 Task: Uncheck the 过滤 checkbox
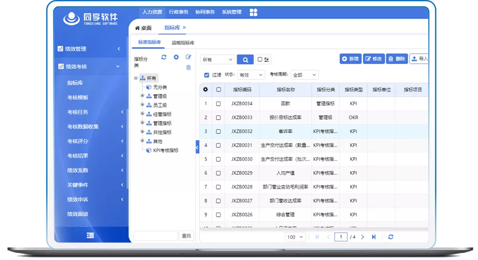tap(206, 75)
